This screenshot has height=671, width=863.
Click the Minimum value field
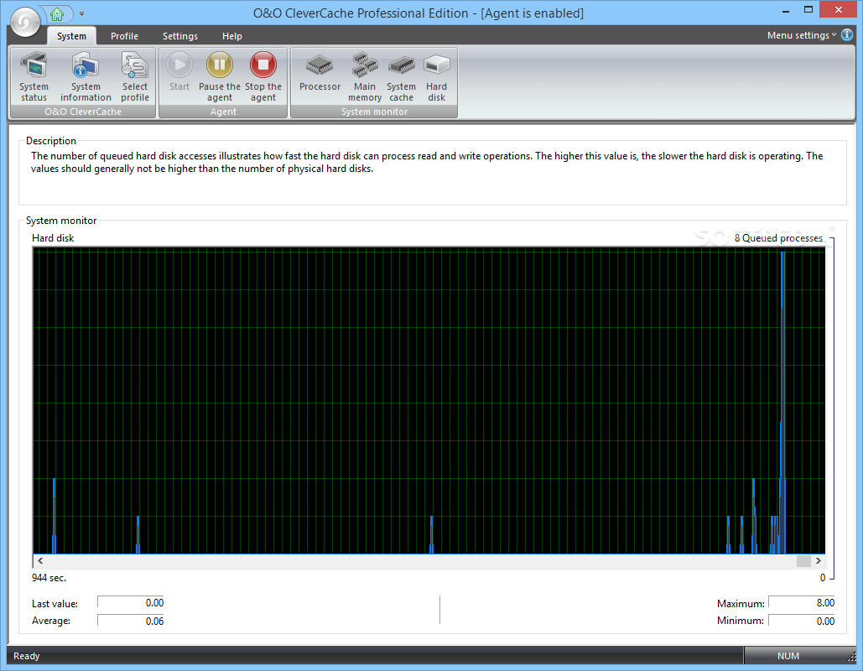click(802, 621)
